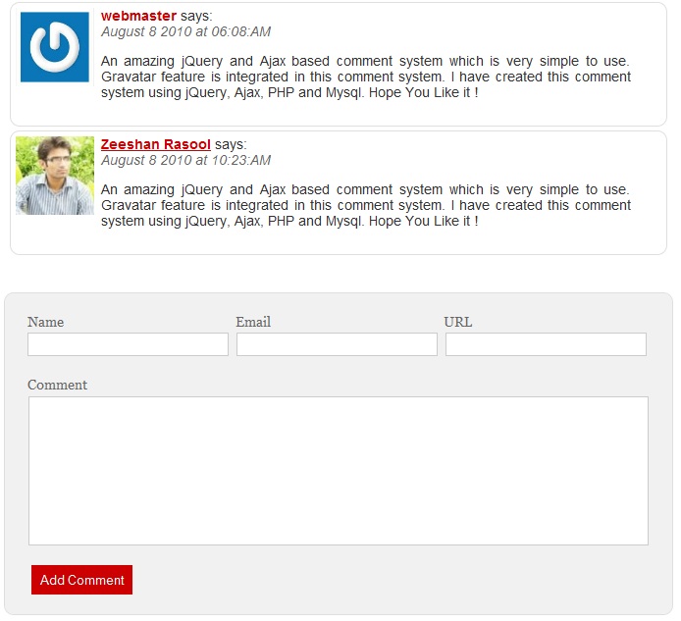This screenshot has height=621, width=681.
Task: Click the date 'August 8 2010 at 10:23:AM'
Action: click(x=185, y=160)
